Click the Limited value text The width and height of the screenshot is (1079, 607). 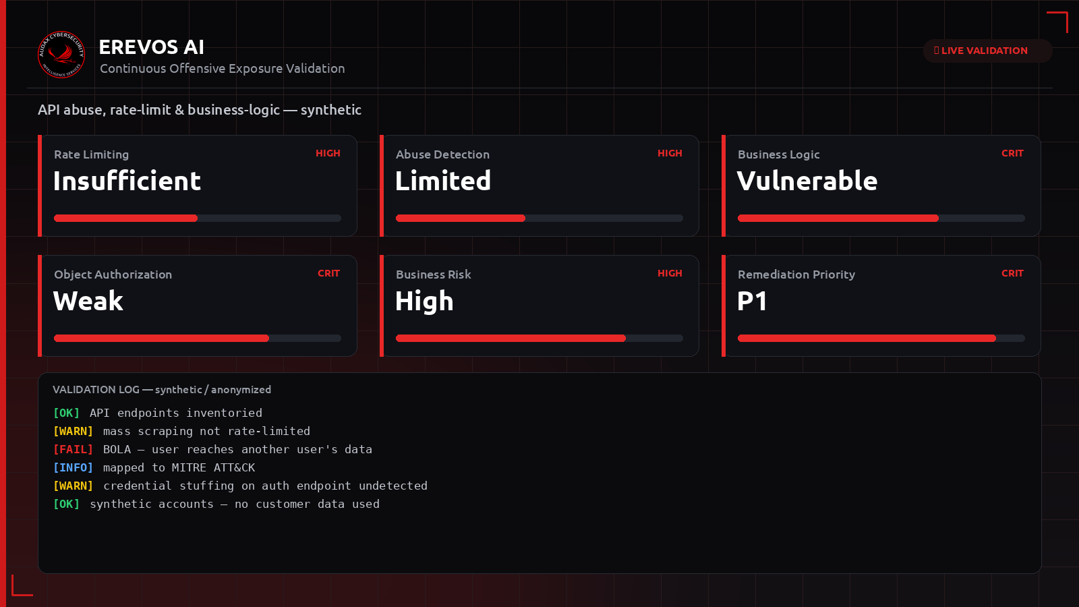tap(443, 181)
